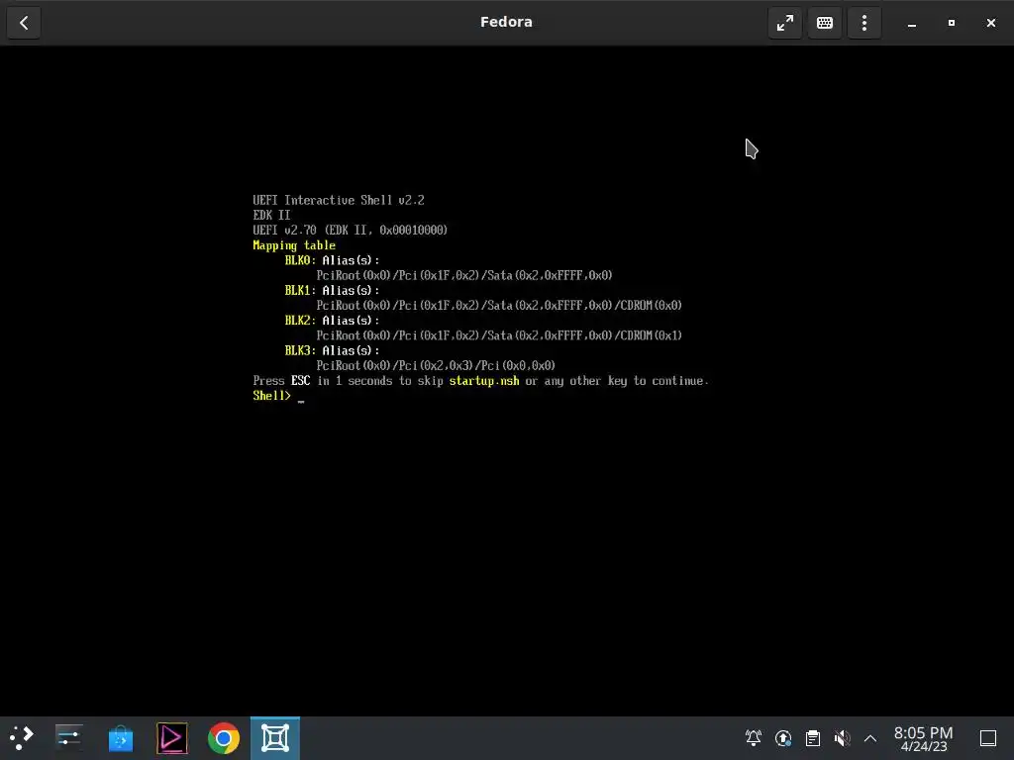This screenshot has height=760, width=1014.
Task: Click the BLK2: label
Action: (300, 321)
